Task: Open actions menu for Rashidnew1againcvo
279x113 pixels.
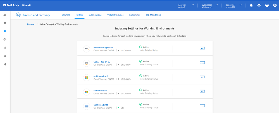Action: [202, 48]
